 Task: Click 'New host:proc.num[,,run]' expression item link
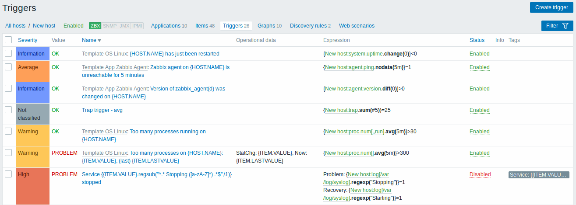tap(355, 132)
